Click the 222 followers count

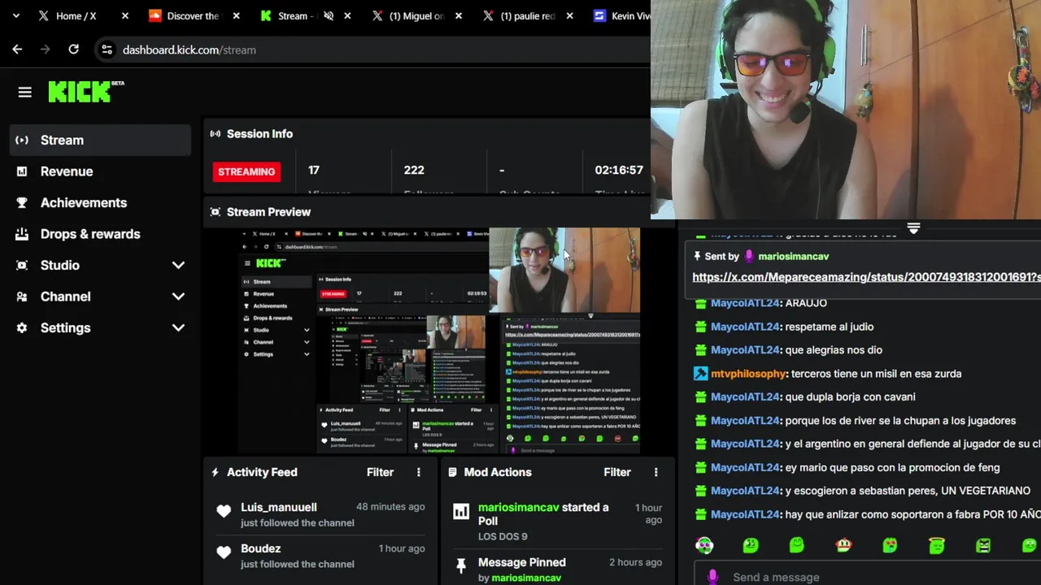(414, 170)
